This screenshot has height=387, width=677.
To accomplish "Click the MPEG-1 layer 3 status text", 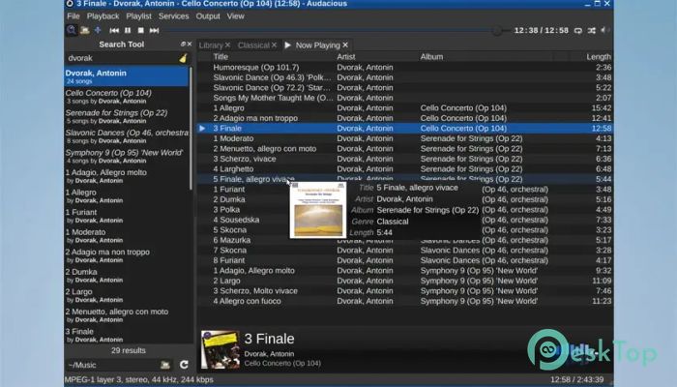I will pyautogui.click(x=138, y=379).
